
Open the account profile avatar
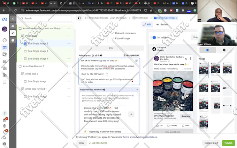pyautogui.click(x=5, y=29)
